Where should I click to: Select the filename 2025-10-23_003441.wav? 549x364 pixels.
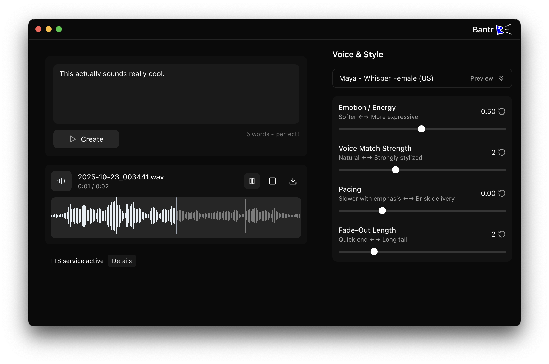[121, 177]
